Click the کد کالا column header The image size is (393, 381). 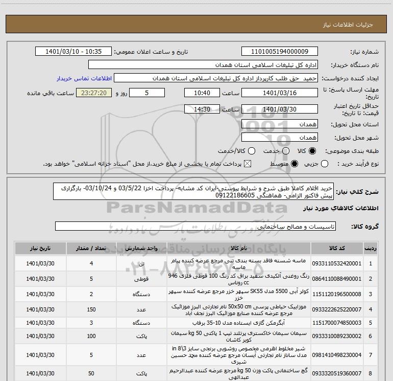click(337, 248)
